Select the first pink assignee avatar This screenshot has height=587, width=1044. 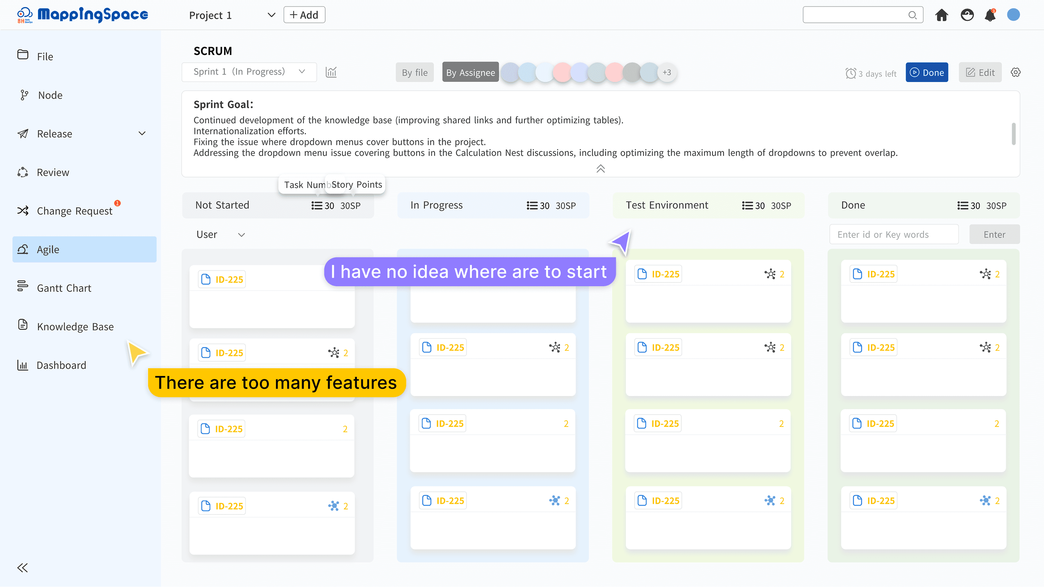coord(562,72)
